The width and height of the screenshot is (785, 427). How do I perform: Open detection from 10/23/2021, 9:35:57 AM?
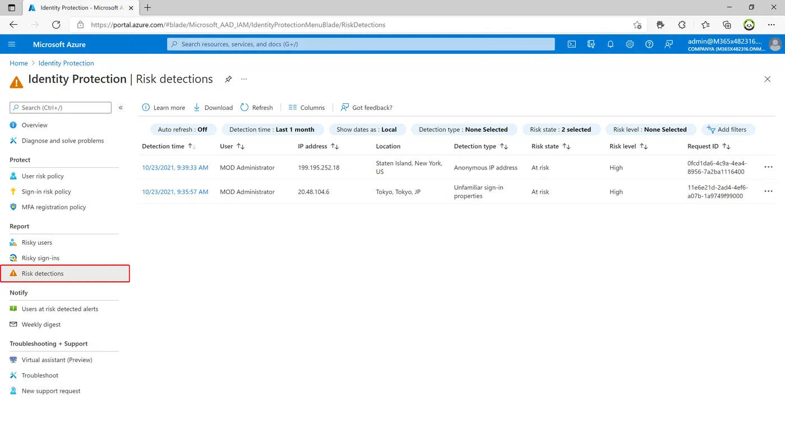(175, 192)
